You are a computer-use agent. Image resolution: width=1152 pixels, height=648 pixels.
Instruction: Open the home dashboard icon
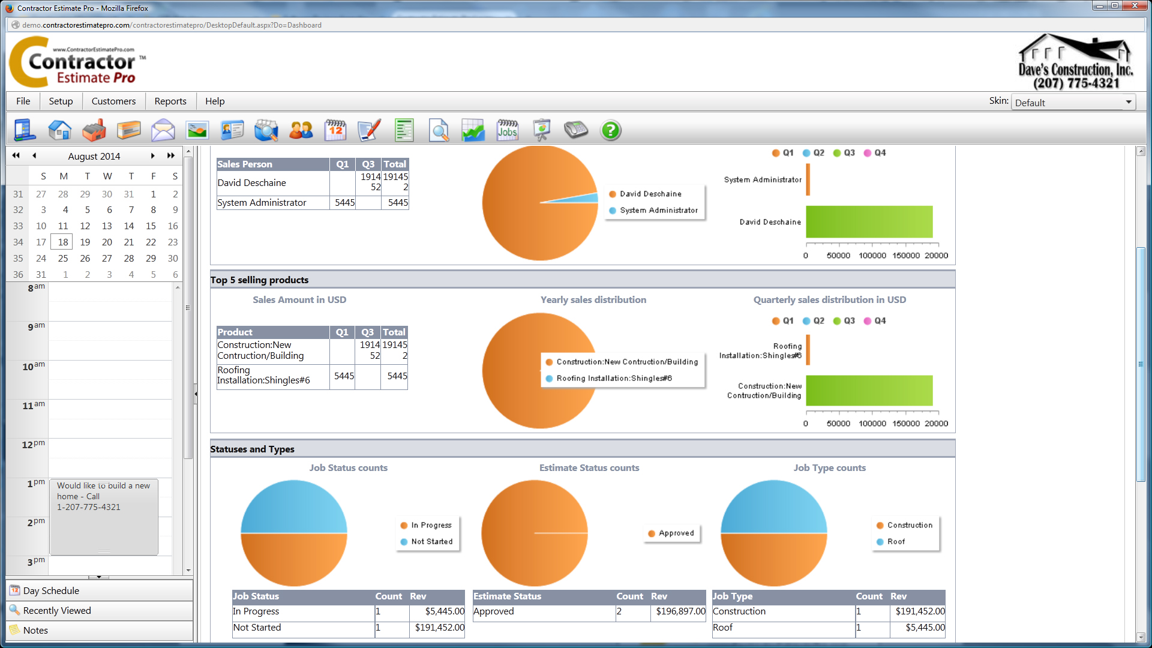click(x=59, y=130)
